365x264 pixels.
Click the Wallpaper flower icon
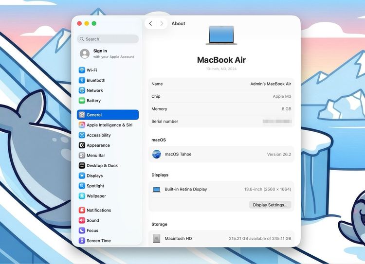point(82,196)
